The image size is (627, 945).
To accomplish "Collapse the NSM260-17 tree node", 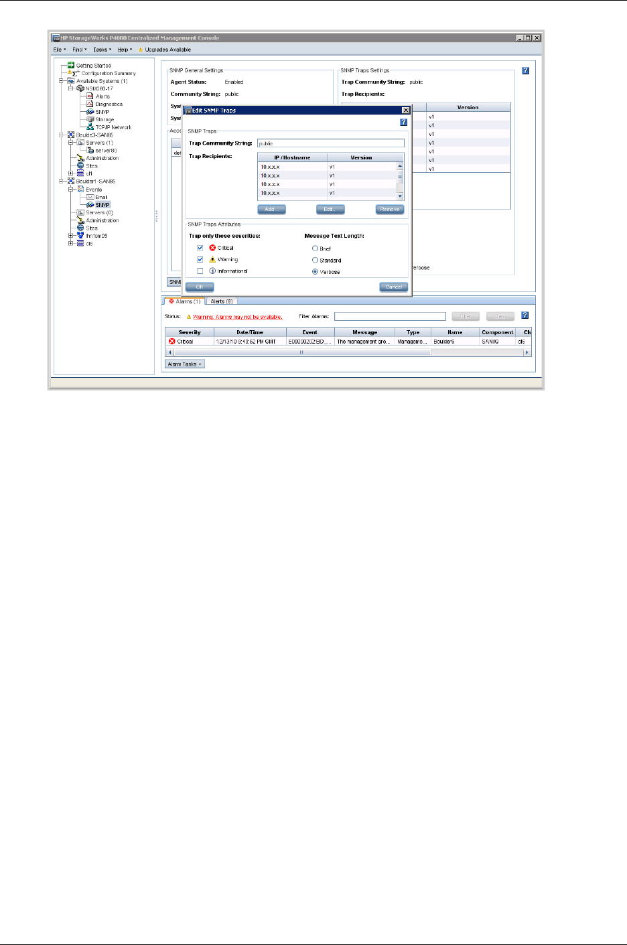I will pyautogui.click(x=70, y=88).
